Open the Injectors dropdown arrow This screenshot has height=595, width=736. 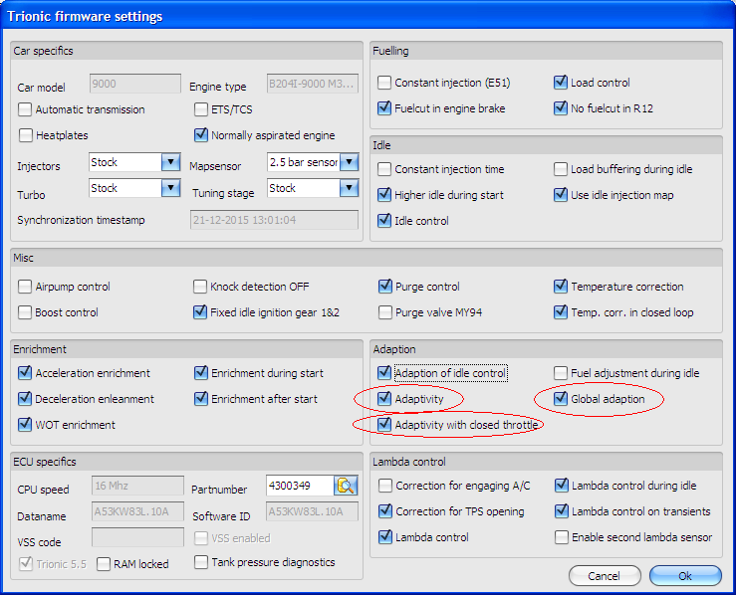point(171,162)
